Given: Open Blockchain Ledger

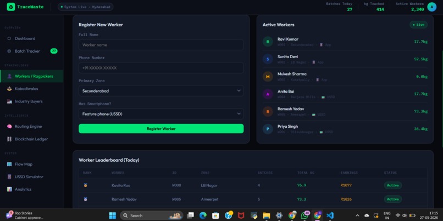Looking at the screenshot, I should (31, 139).
